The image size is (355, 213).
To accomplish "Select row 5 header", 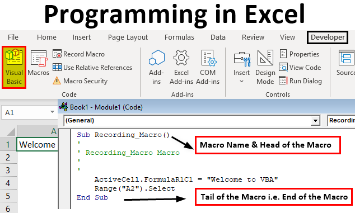I will pyautogui.click(x=8, y=196).
